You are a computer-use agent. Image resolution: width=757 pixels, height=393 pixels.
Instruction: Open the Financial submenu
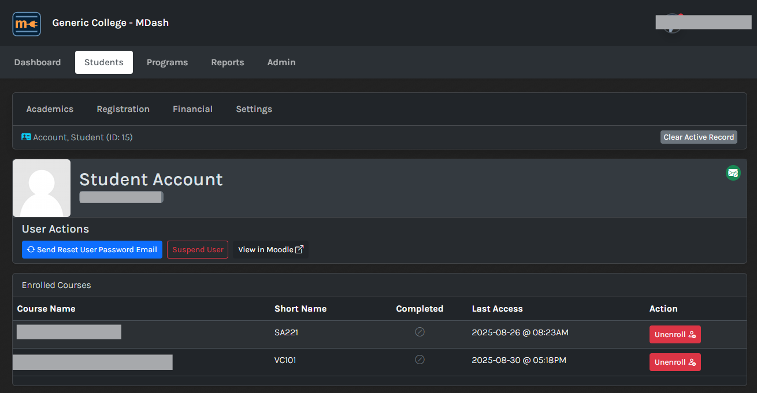click(192, 109)
